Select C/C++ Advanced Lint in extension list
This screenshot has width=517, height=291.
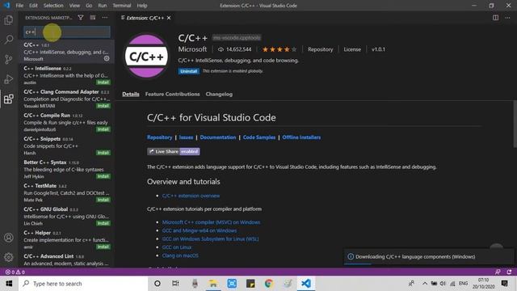[x=66, y=260]
